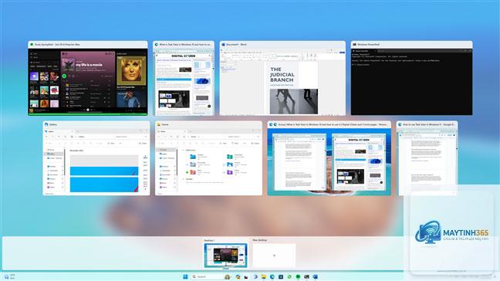500x281 pixels.
Task: Select the Home File Explorer window
Action: [208, 158]
